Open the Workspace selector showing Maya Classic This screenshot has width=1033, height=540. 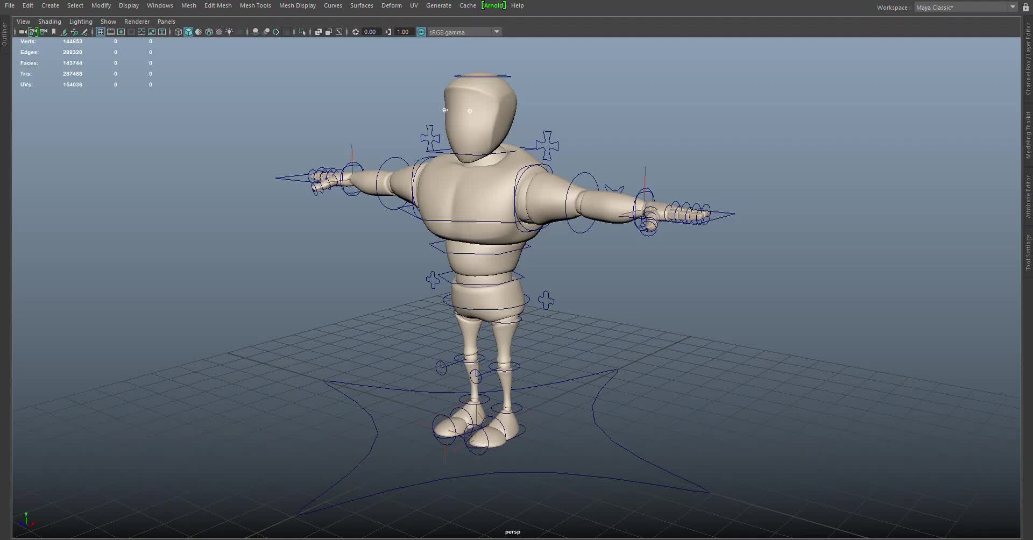point(963,7)
